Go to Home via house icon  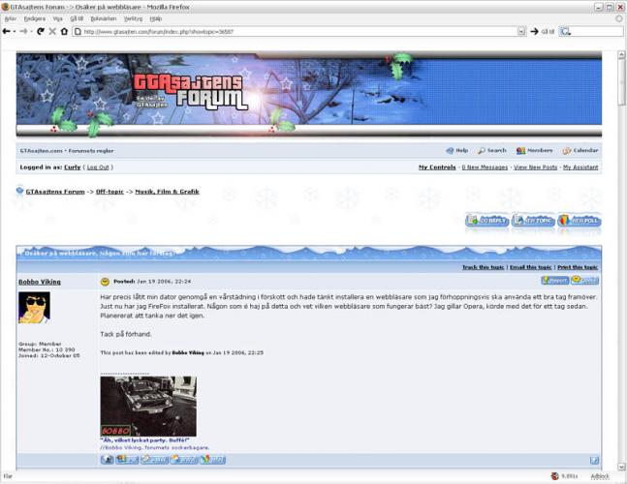pyautogui.click(x=64, y=31)
